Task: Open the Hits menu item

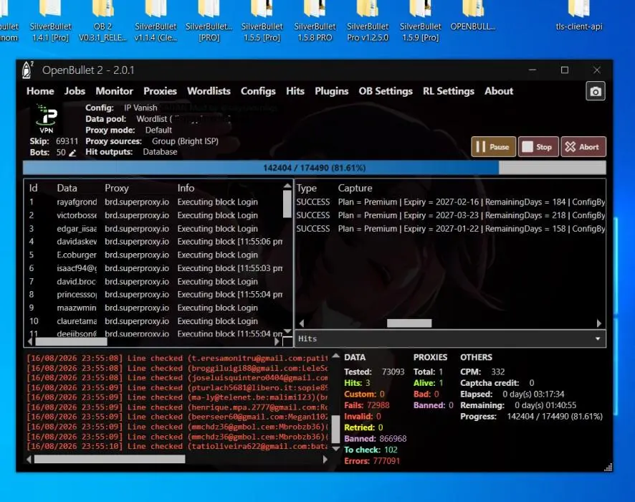Action: [x=295, y=91]
